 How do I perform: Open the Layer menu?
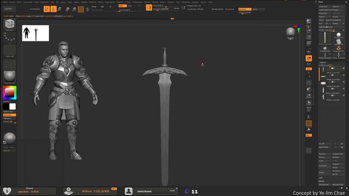tap(63, 2)
